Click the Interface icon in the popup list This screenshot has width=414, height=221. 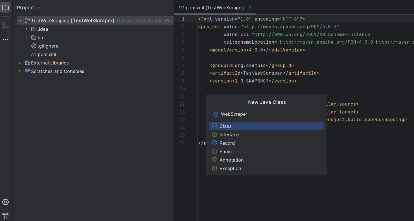click(x=214, y=135)
